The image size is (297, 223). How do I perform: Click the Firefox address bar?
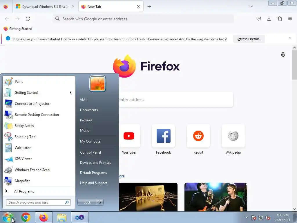(x=143, y=19)
